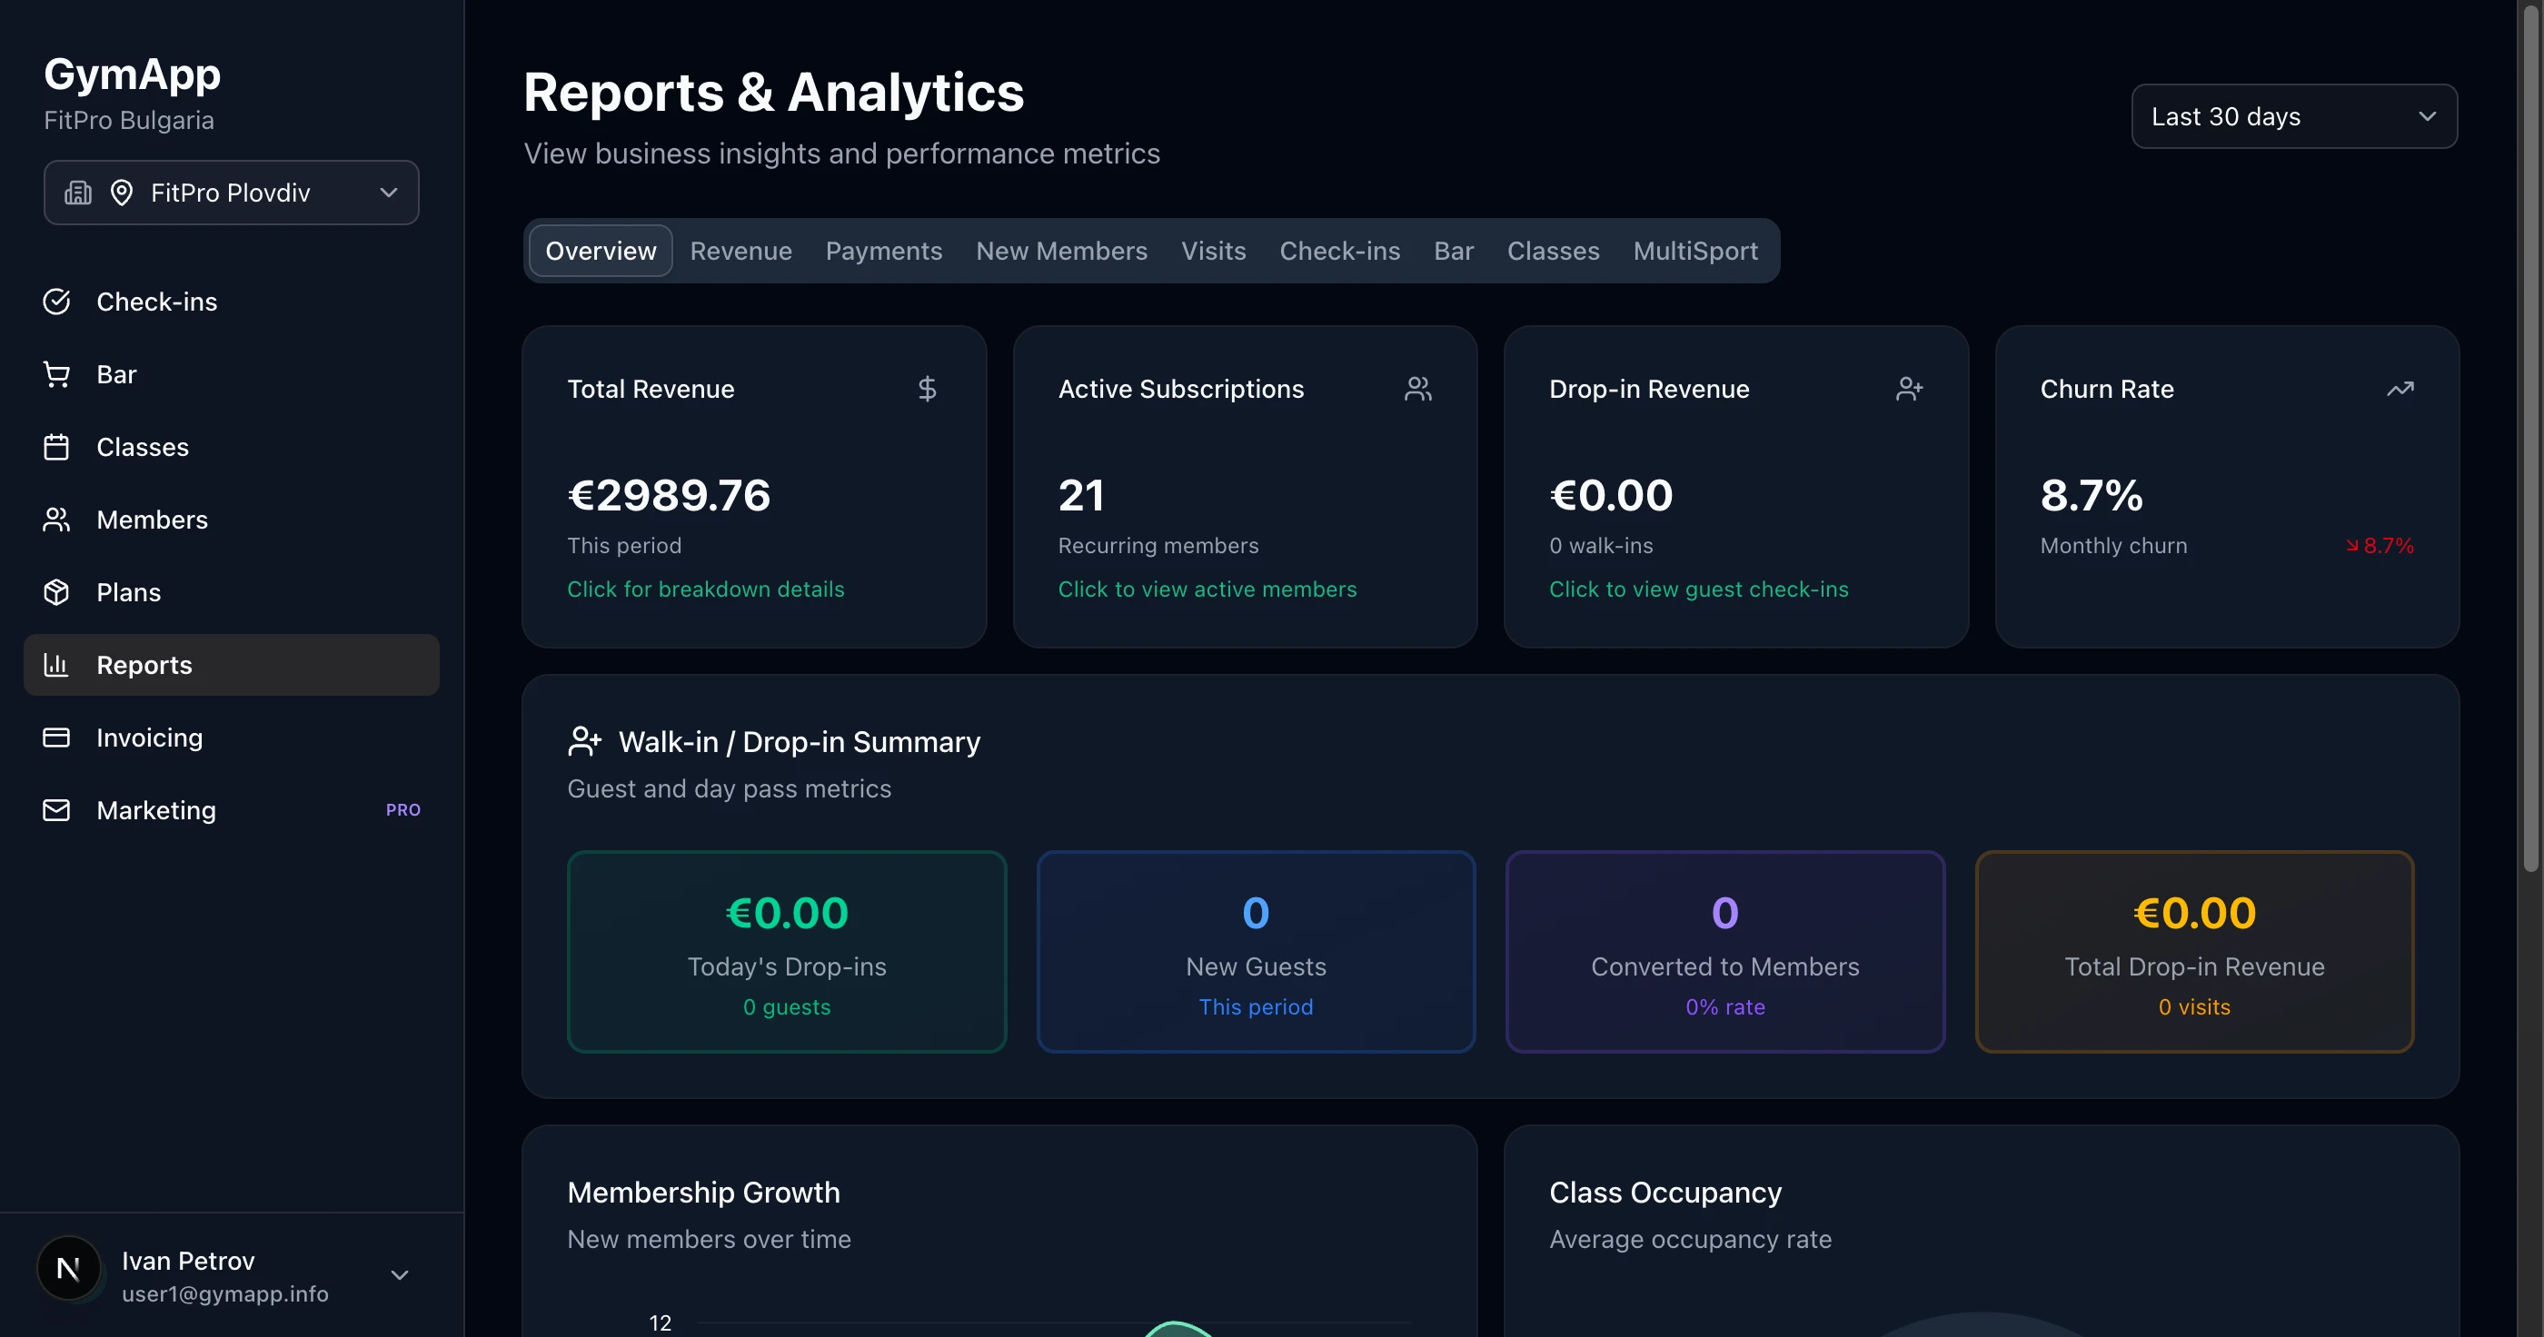
Task: Open breakdown details under Total Revenue
Action: pos(704,589)
